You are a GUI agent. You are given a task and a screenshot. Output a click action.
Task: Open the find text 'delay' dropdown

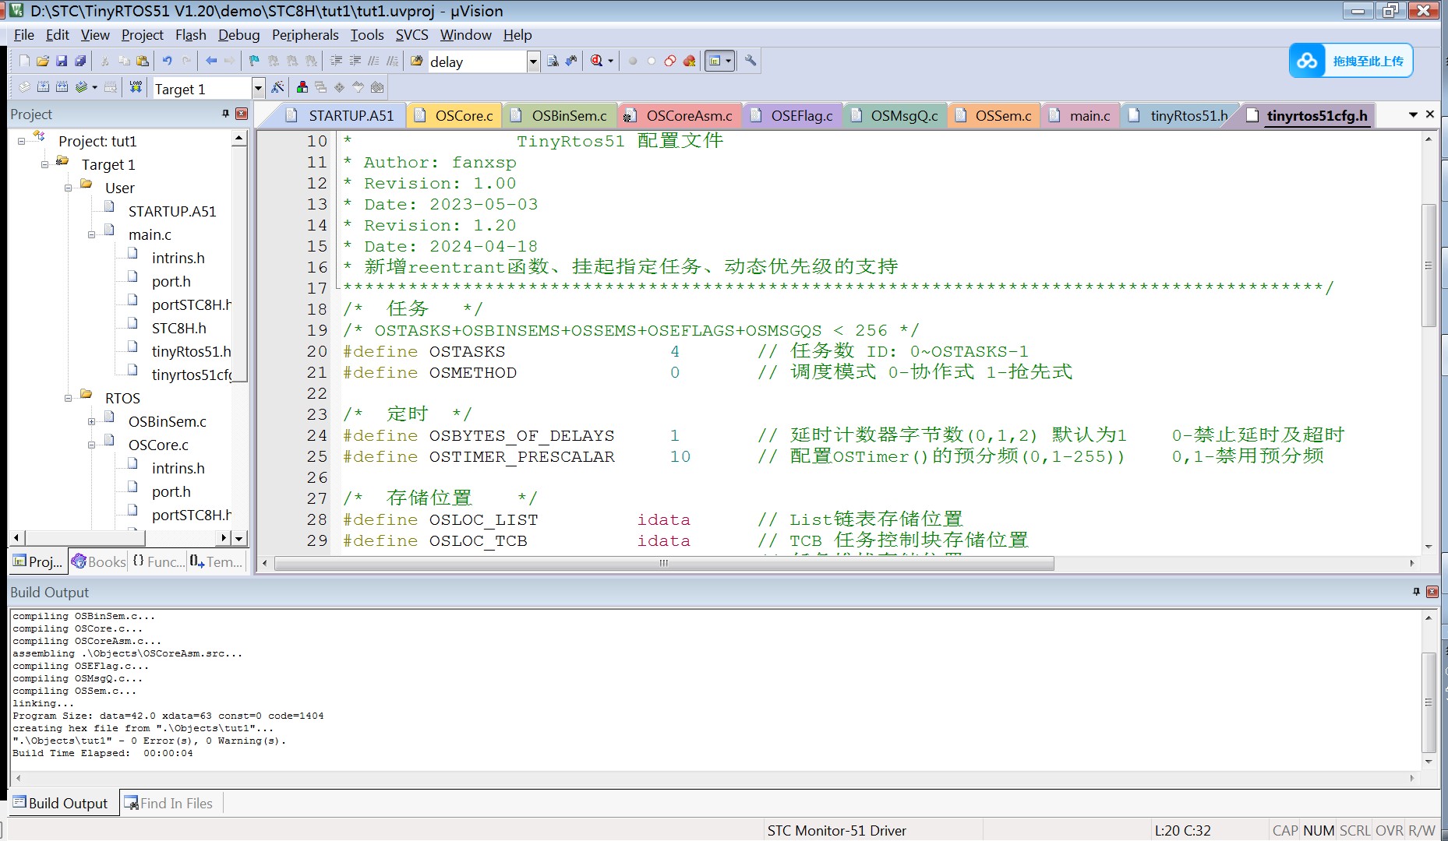(533, 62)
